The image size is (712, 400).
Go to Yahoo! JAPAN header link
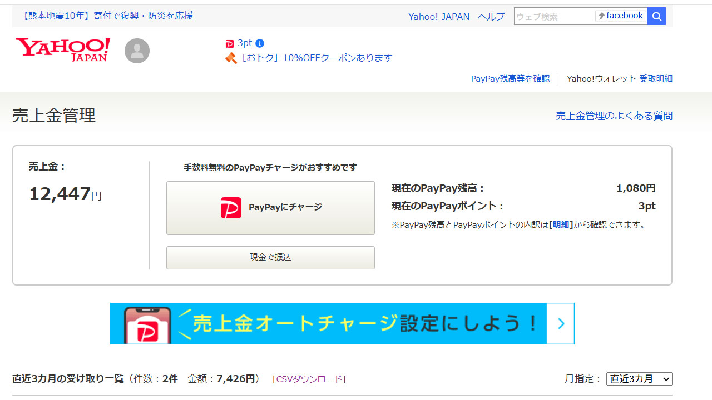439,17
